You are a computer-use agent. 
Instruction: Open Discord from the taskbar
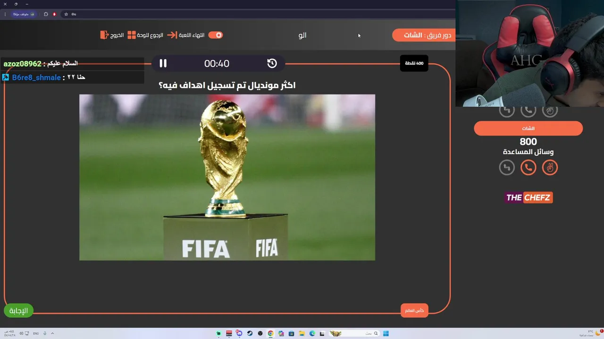point(239,333)
